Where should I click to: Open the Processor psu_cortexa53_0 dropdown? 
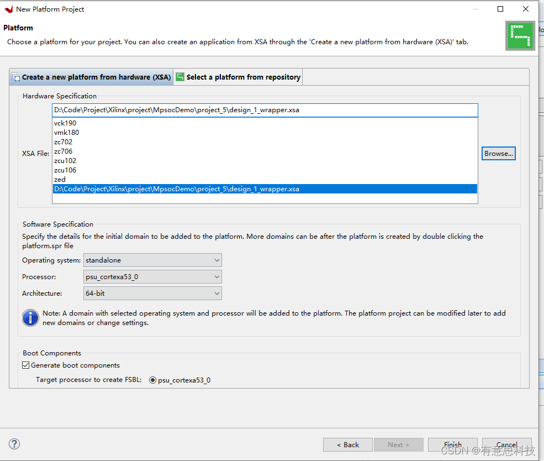152,277
